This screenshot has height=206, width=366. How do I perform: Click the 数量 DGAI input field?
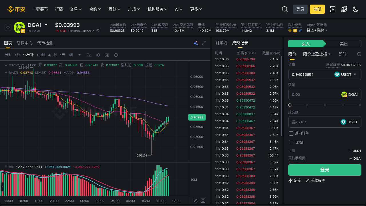pyautogui.click(x=325, y=94)
